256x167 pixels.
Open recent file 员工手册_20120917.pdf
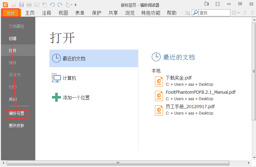tap(190, 107)
